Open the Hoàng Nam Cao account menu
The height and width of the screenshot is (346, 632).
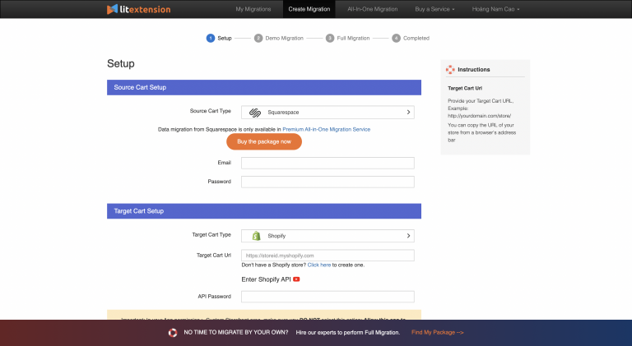point(496,9)
